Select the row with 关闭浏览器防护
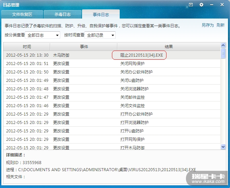The image size is (230, 188). [x=112, y=89]
